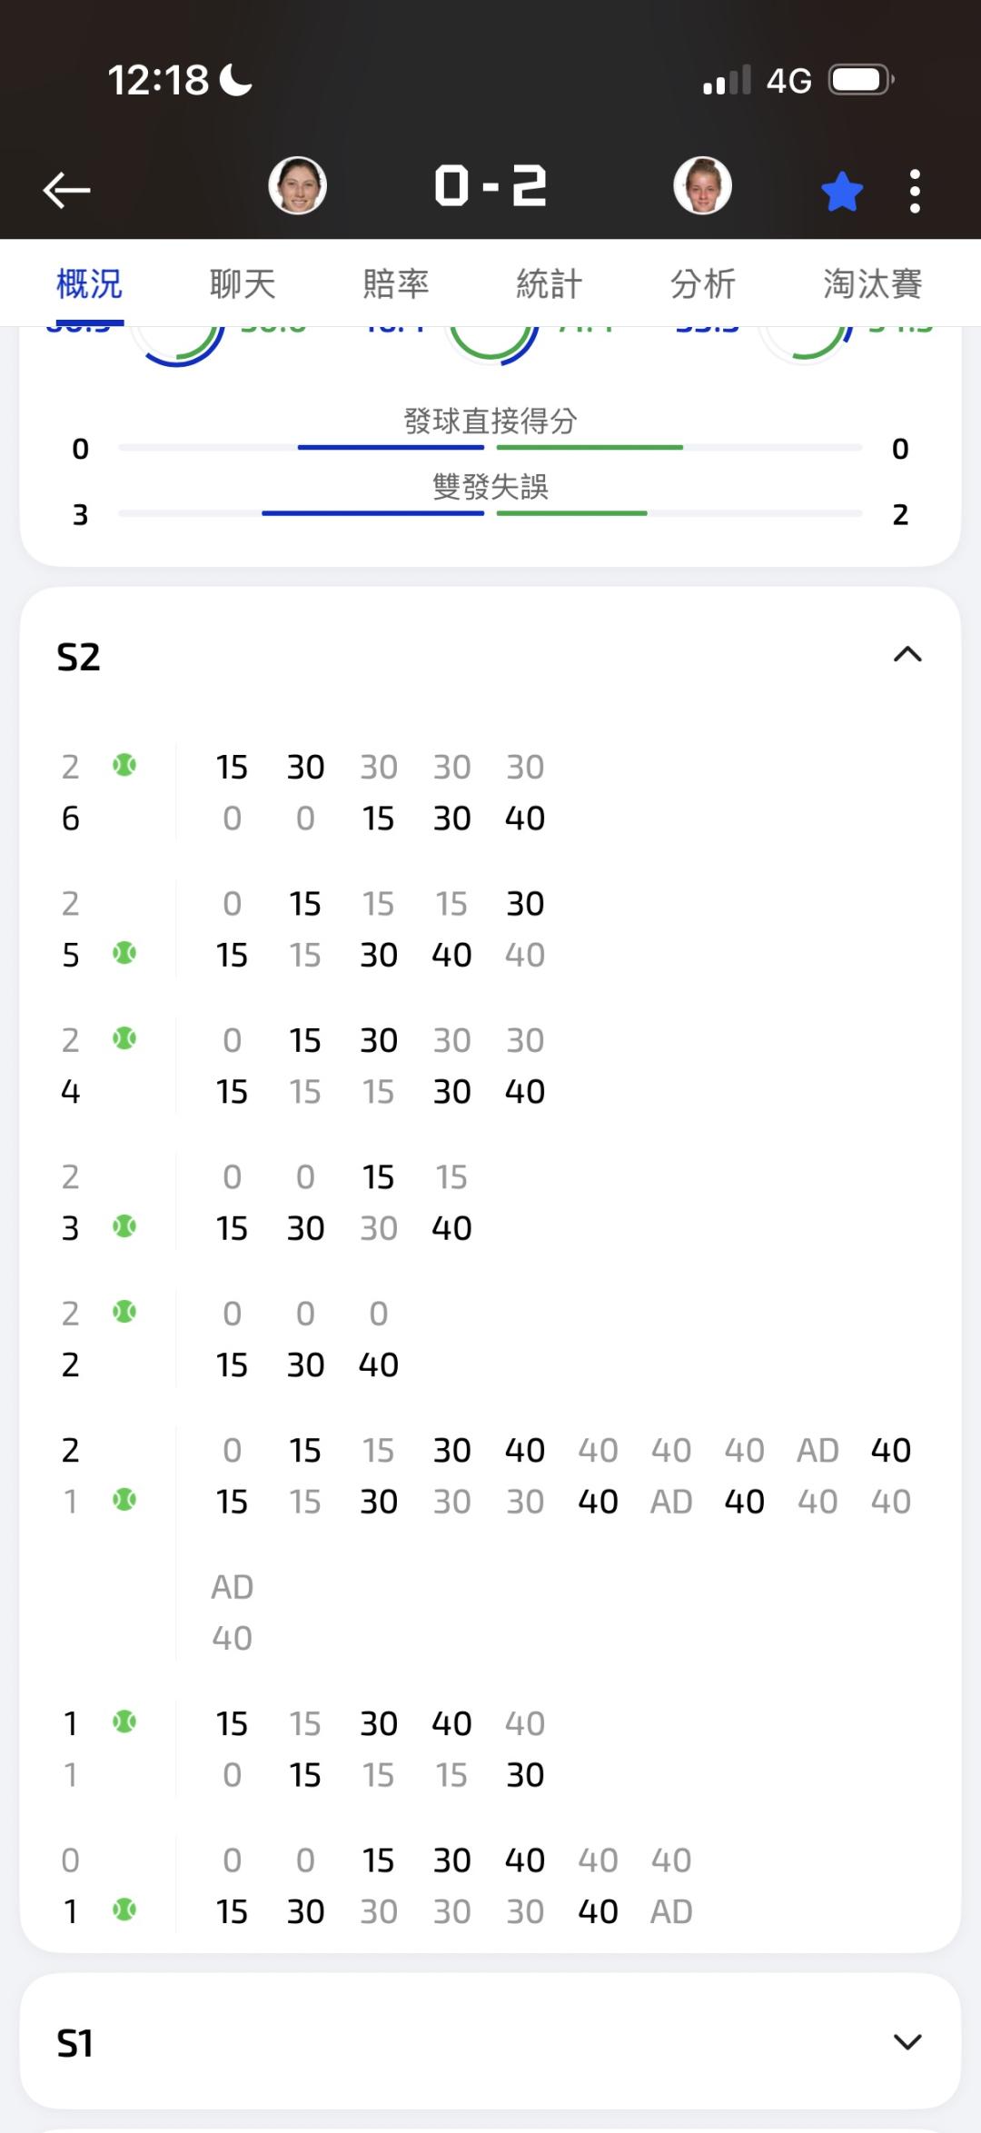
Task: Open the 分析 tab
Action: 703,283
